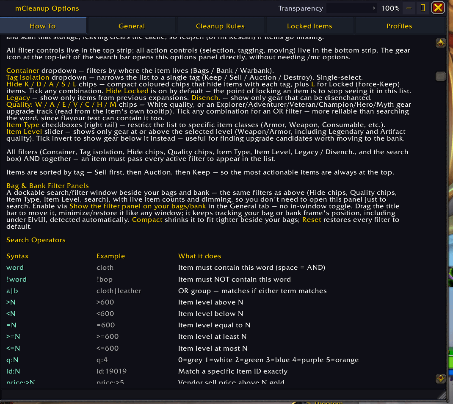453x404 pixels.
Task: Click the '>600' example
Action: [x=105, y=302]
